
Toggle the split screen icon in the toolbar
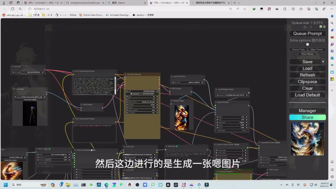[293, 9]
